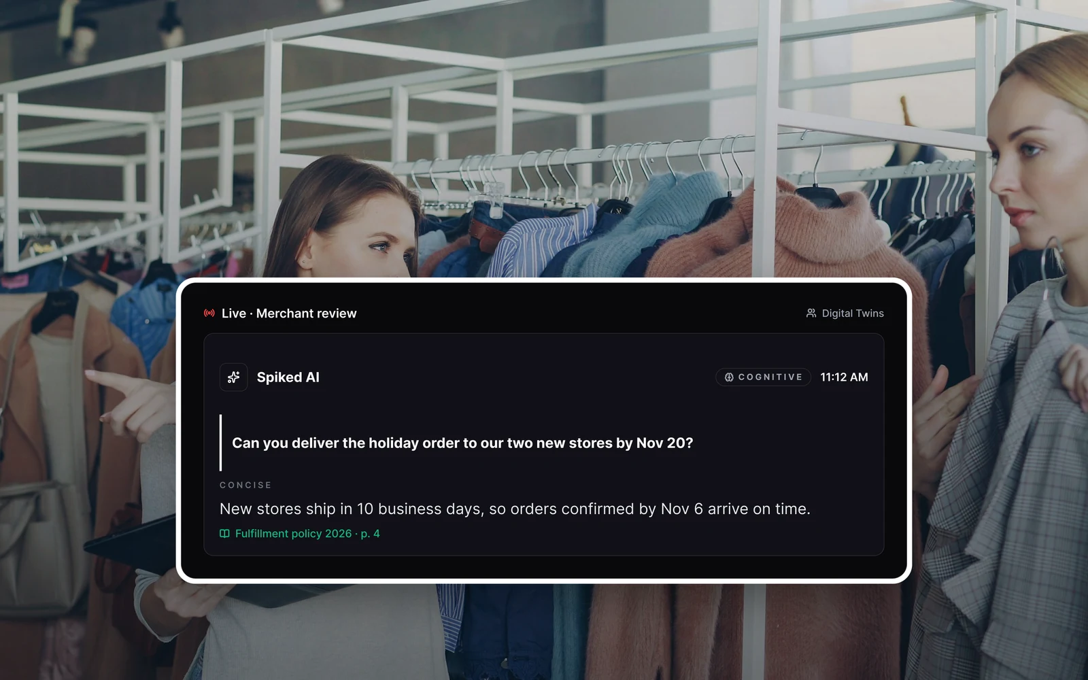The width and height of the screenshot is (1088, 680).
Task: Click the CONCISE label
Action: [x=245, y=485]
